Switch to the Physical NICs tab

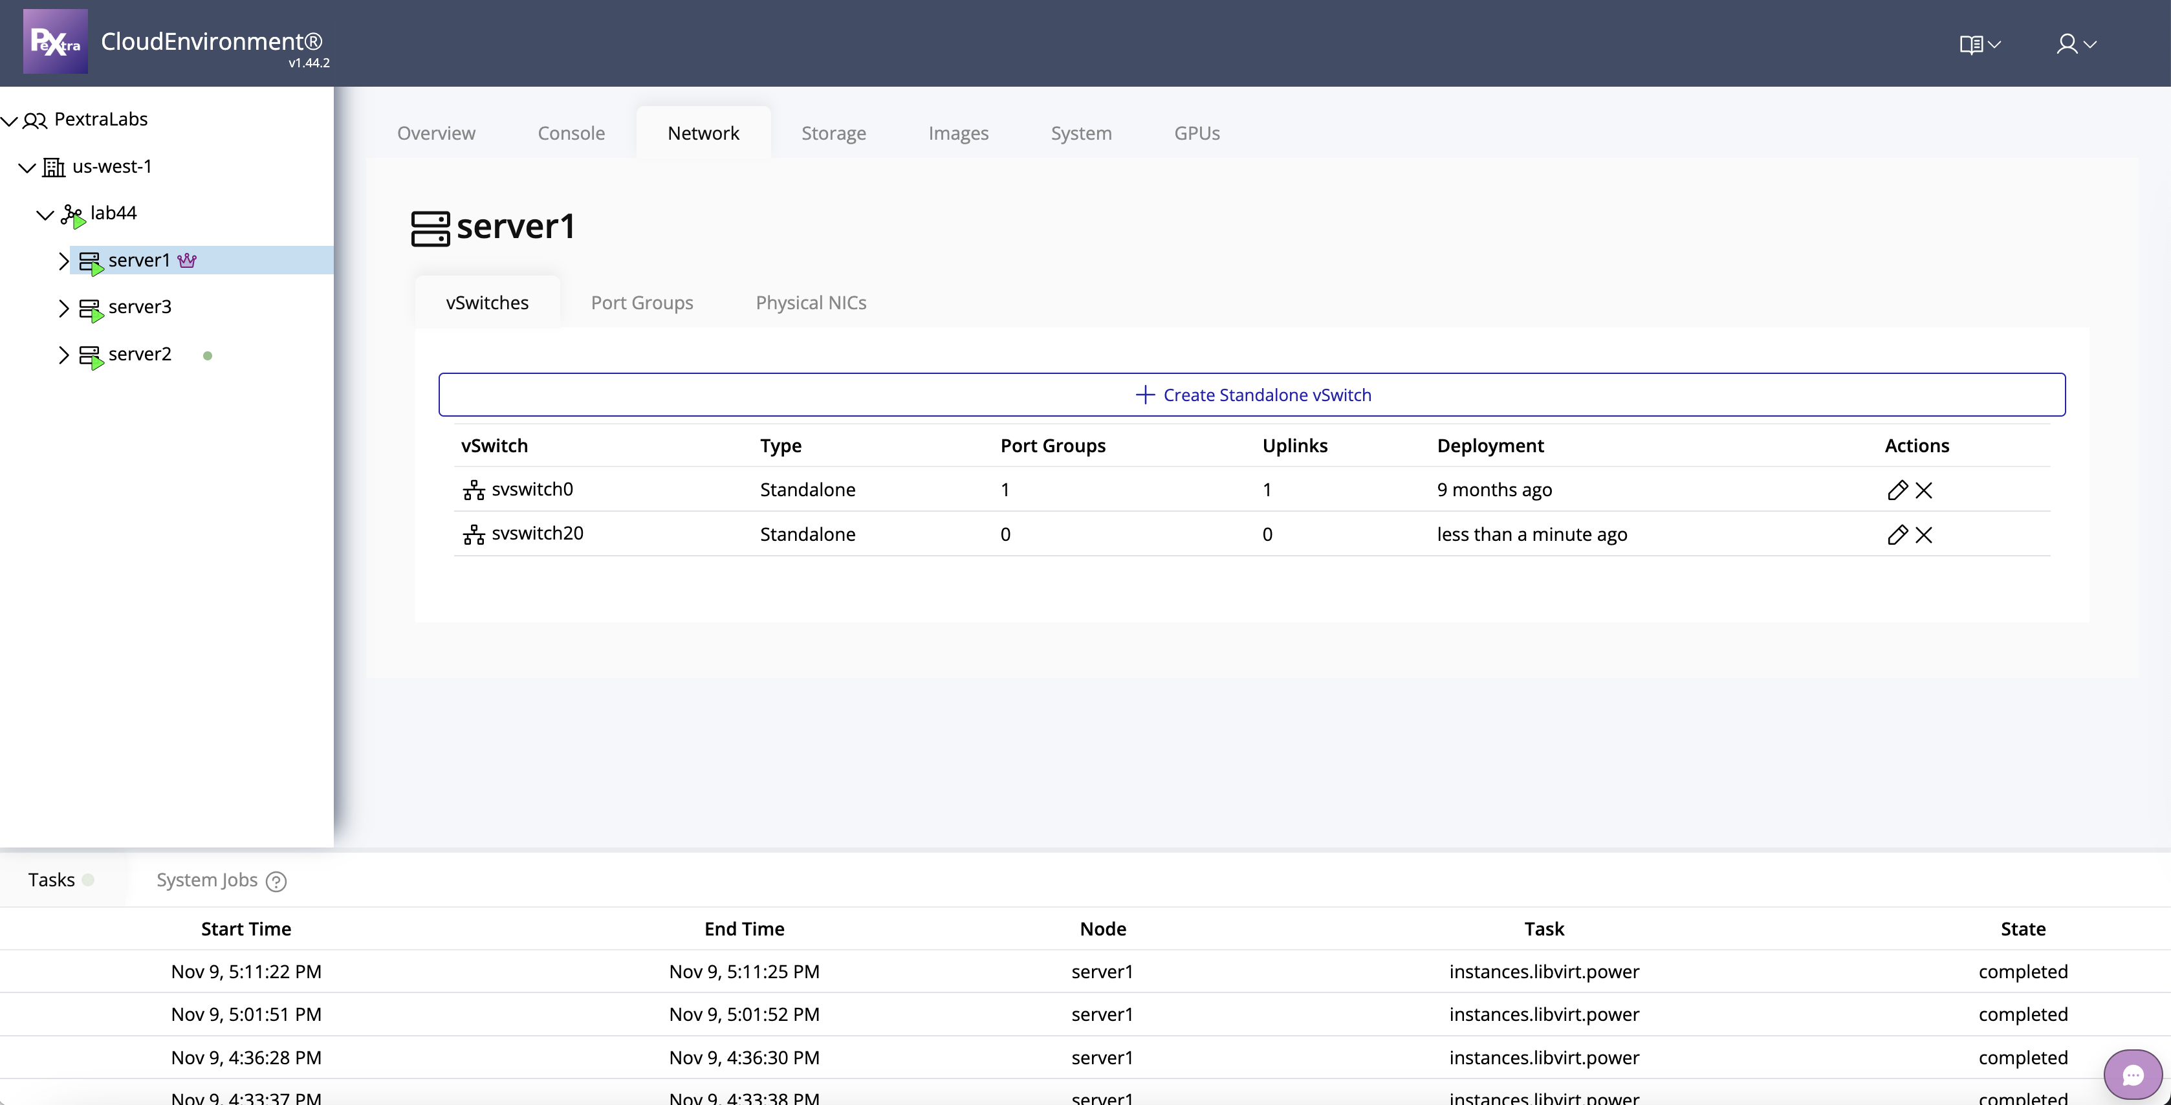tap(811, 301)
